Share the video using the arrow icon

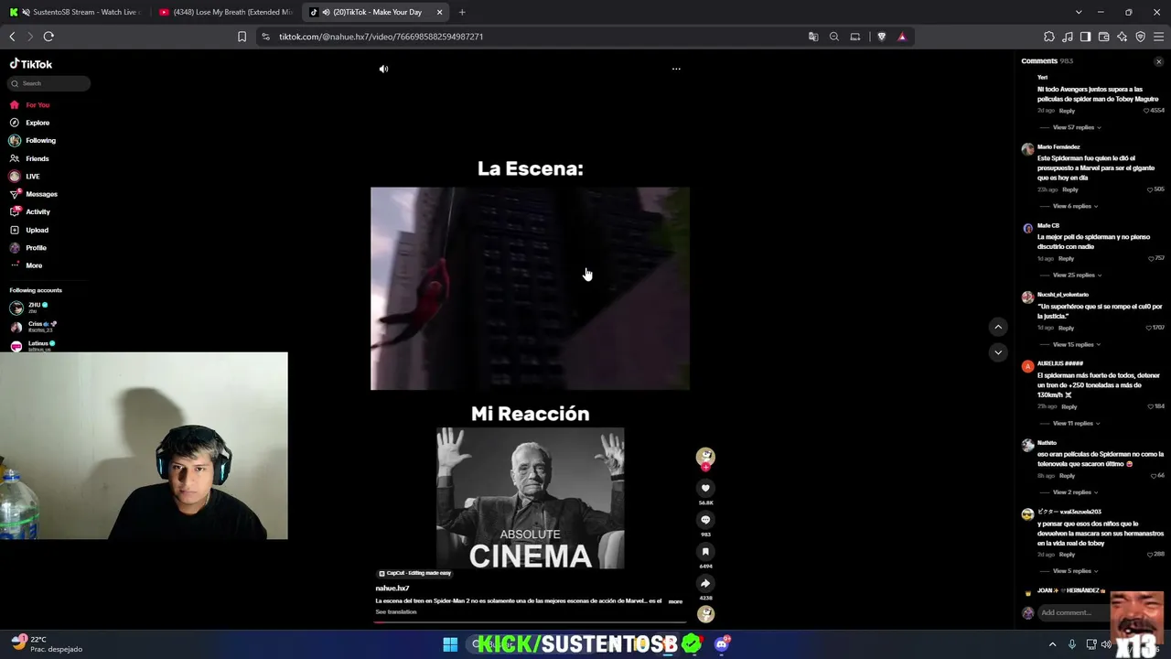tap(705, 583)
